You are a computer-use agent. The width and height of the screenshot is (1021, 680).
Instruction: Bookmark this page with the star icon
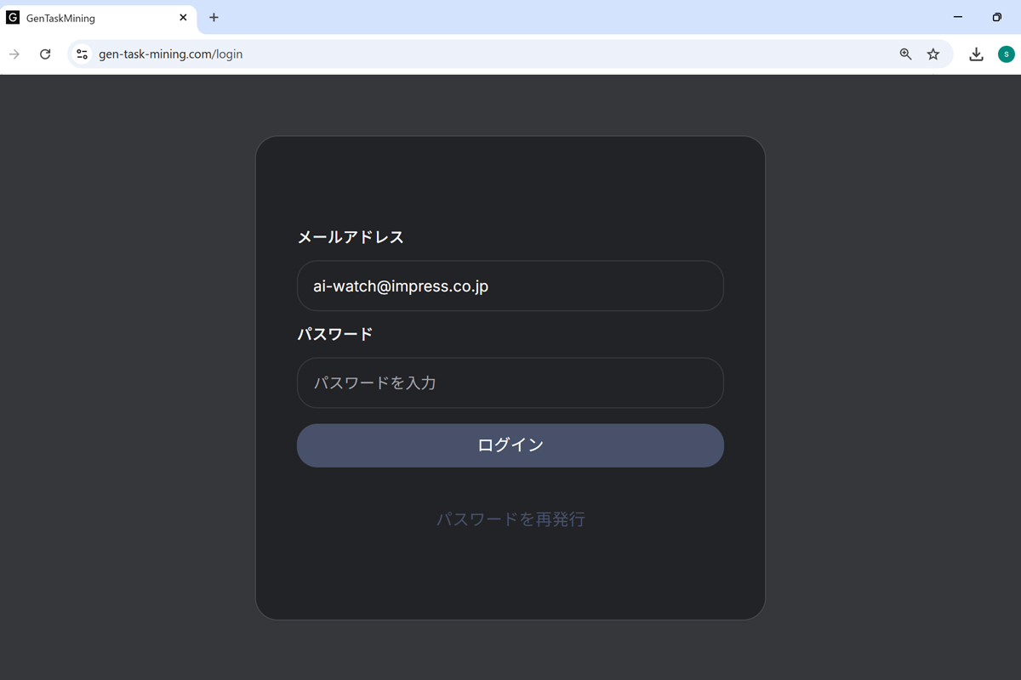[x=933, y=54]
